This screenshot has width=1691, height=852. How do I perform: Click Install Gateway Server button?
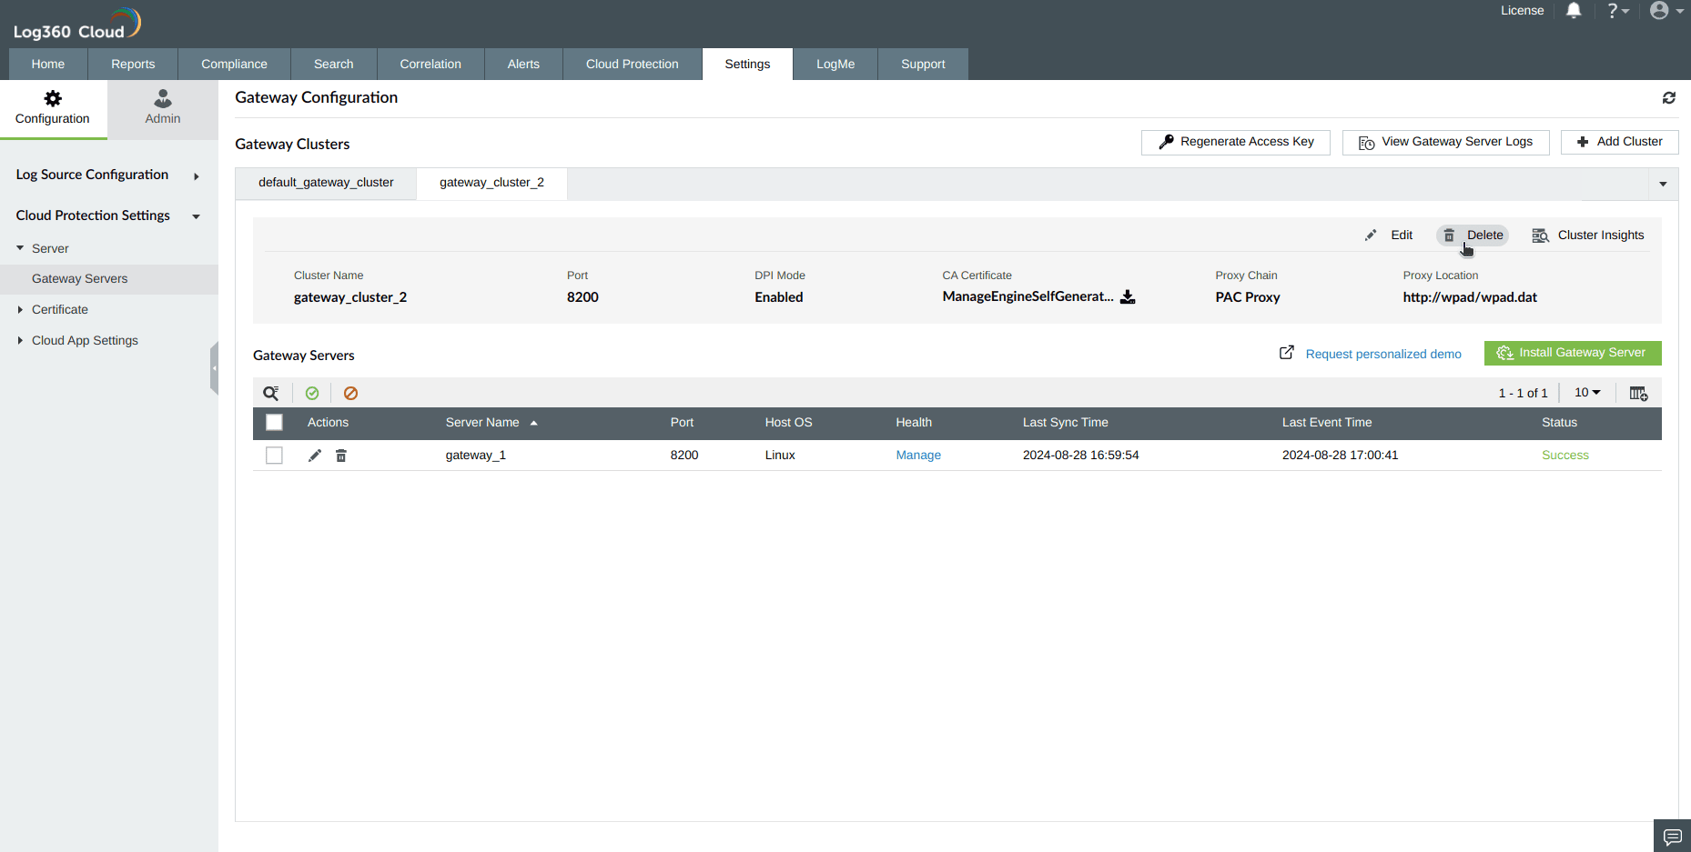[x=1573, y=353]
